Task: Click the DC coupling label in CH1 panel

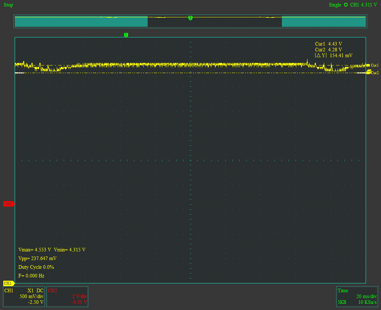Action: pos(40,290)
